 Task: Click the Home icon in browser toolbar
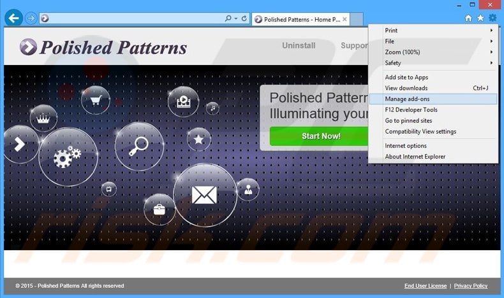tap(468, 18)
